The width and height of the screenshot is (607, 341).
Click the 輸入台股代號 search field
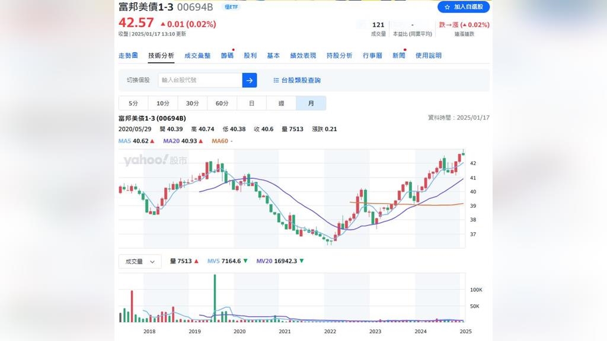(200, 80)
